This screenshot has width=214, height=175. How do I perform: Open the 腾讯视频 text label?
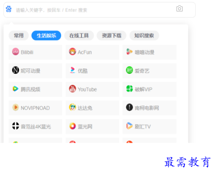pos(31,89)
